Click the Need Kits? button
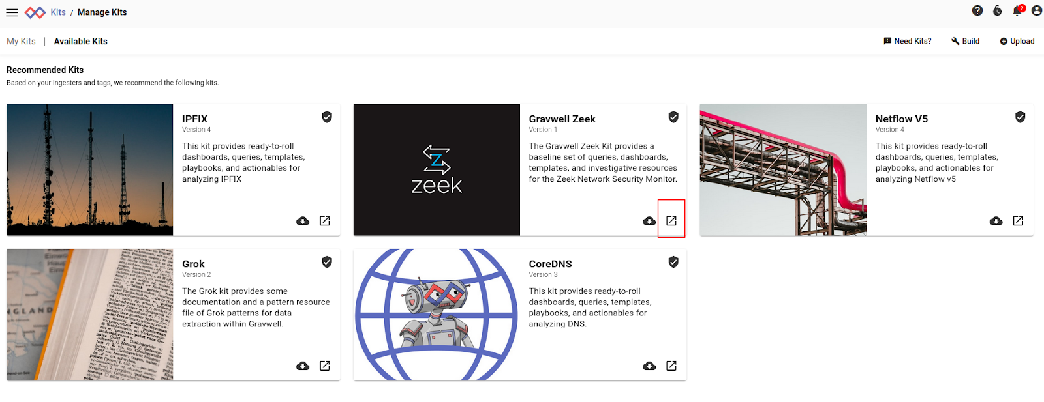Viewport: 1044px width, 402px height. click(907, 41)
